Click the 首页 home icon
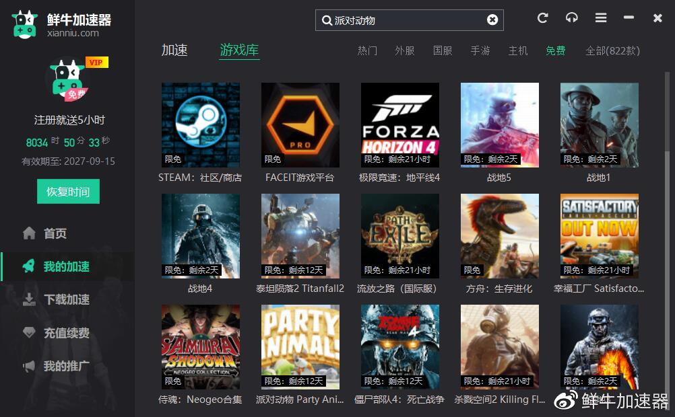This screenshot has height=417, width=675. coord(29,233)
